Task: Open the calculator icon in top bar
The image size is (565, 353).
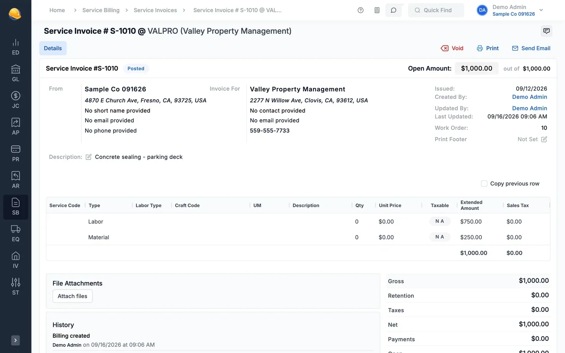Action: pos(377,10)
